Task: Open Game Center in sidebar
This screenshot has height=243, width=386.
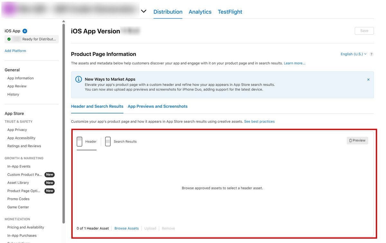Action: (18, 207)
